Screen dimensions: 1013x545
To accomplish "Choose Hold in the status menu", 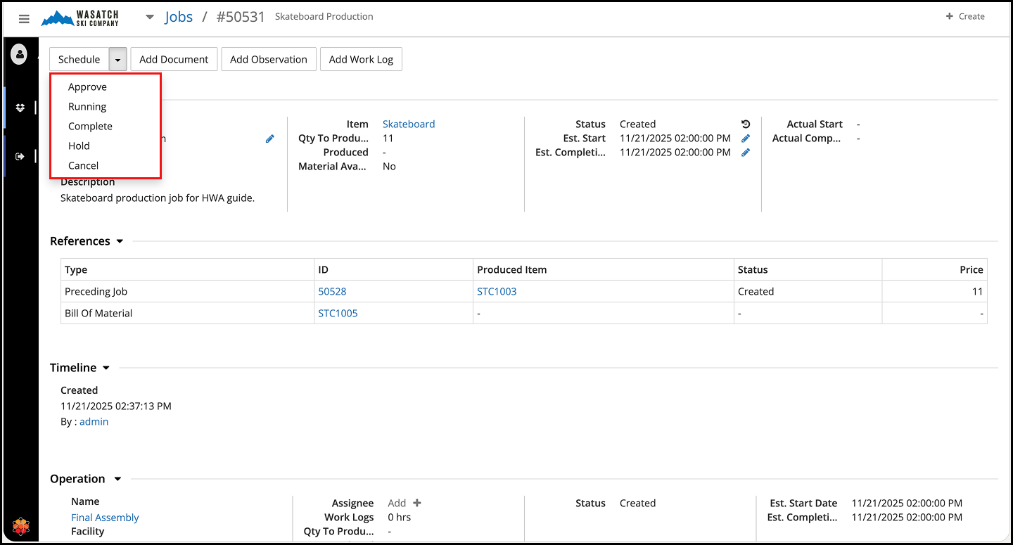I will [79, 146].
